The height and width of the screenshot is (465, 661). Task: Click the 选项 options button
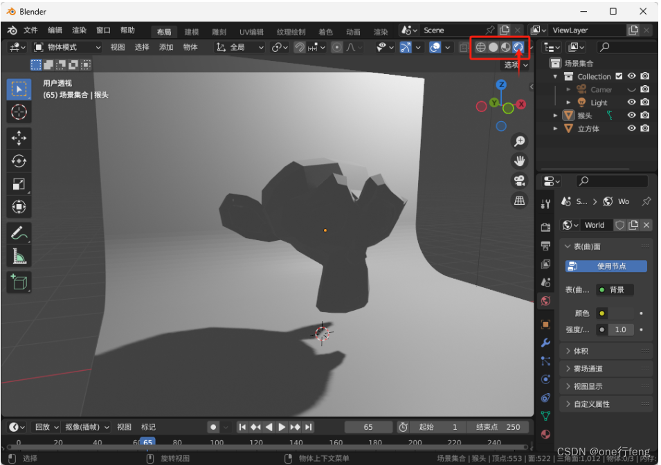coord(516,65)
